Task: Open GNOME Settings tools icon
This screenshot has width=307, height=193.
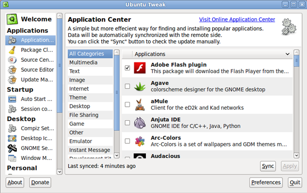Action: (12, 148)
